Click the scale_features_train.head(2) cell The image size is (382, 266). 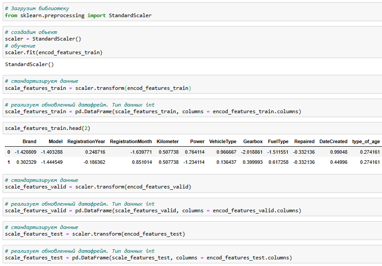(x=192, y=128)
